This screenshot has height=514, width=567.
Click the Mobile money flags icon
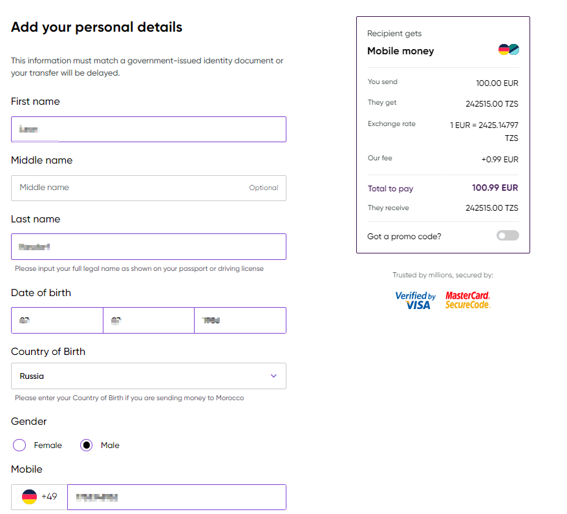(508, 50)
